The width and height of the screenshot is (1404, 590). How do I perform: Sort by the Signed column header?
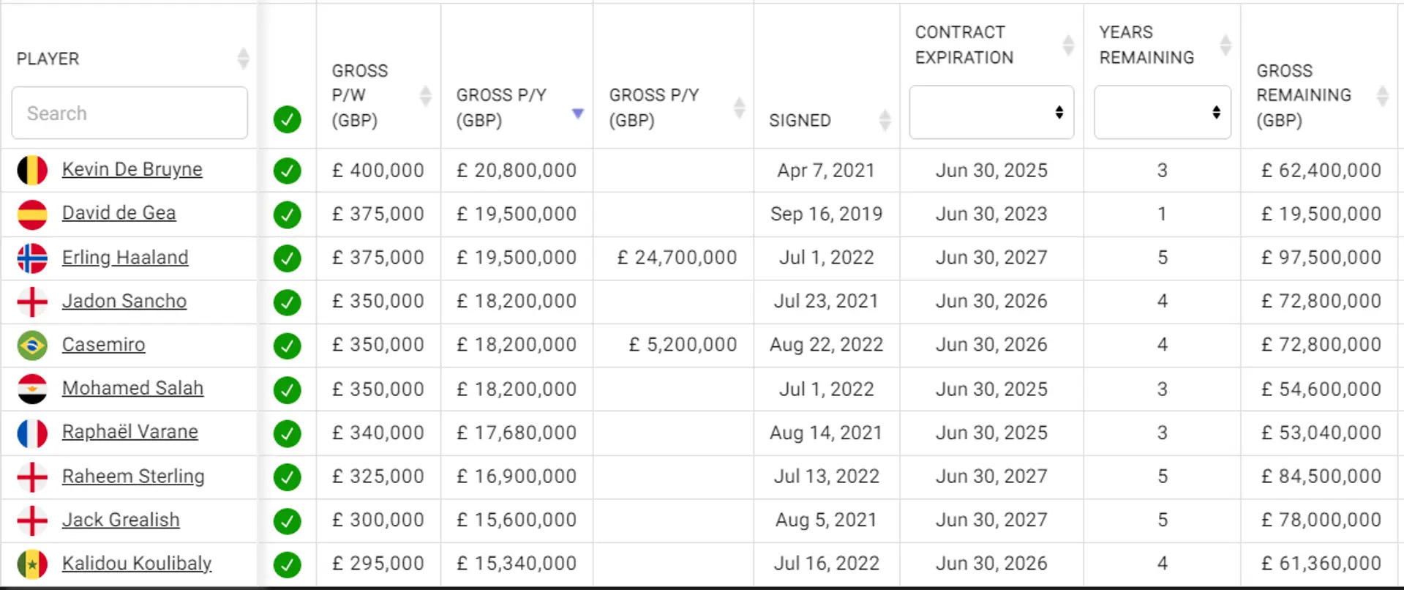pyautogui.click(x=885, y=120)
